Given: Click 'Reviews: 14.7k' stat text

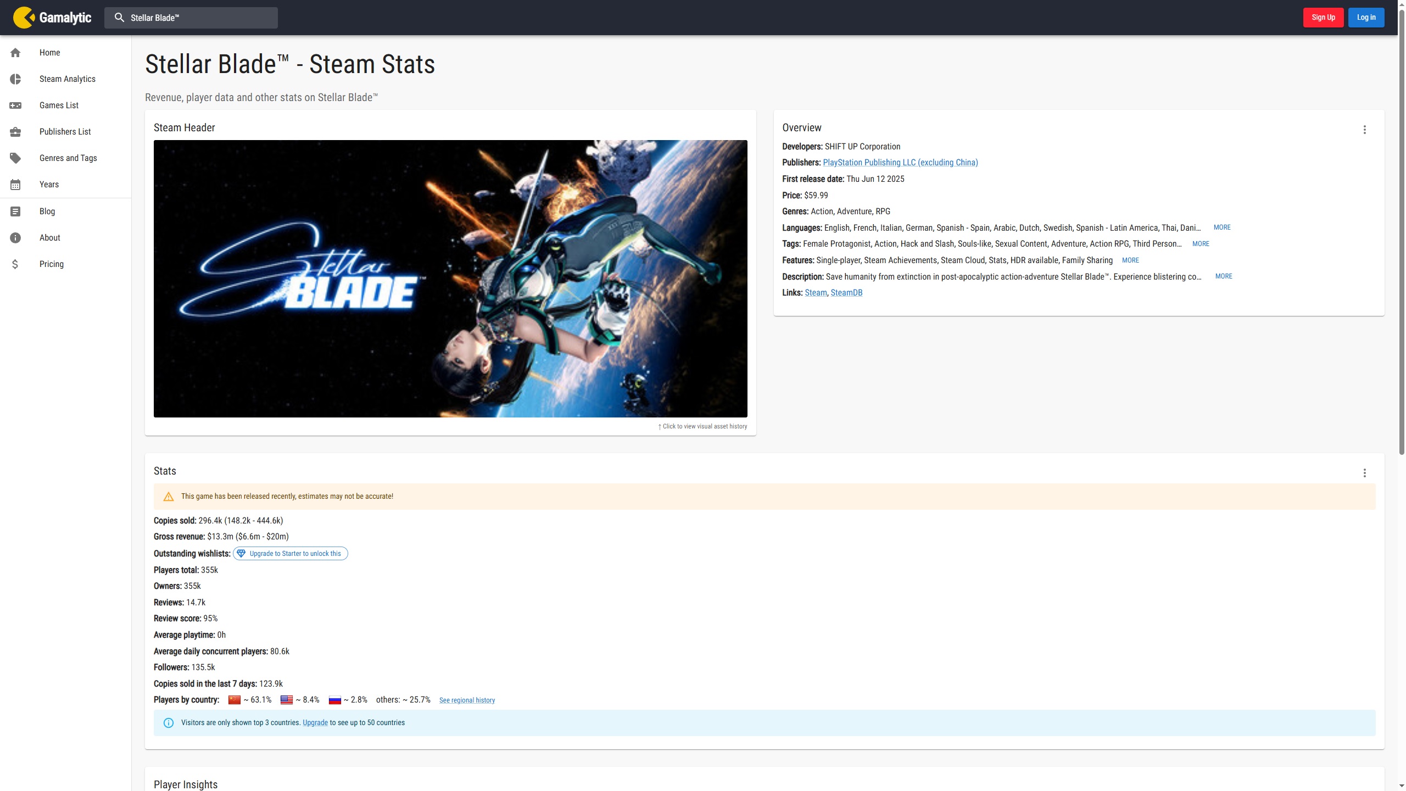Looking at the screenshot, I should (x=180, y=603).
